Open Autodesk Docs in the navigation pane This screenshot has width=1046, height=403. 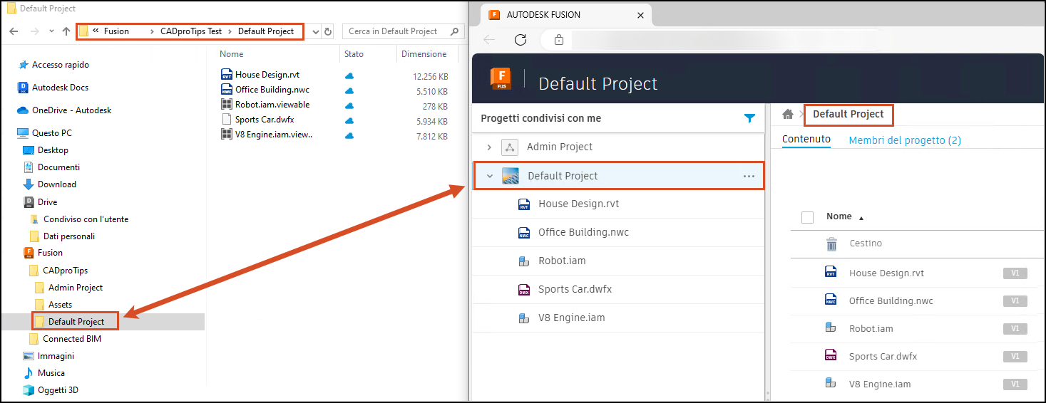[x=60, y=88]
